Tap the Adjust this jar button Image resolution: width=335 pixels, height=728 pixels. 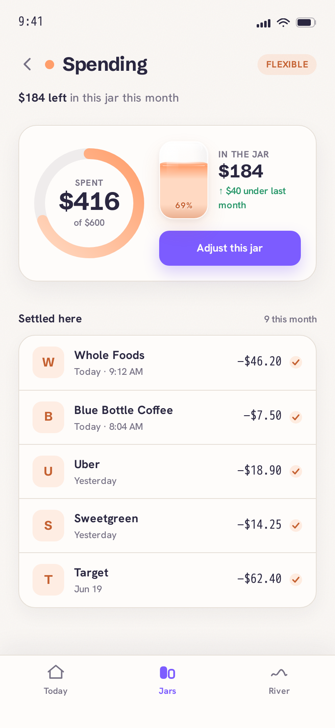230,248
